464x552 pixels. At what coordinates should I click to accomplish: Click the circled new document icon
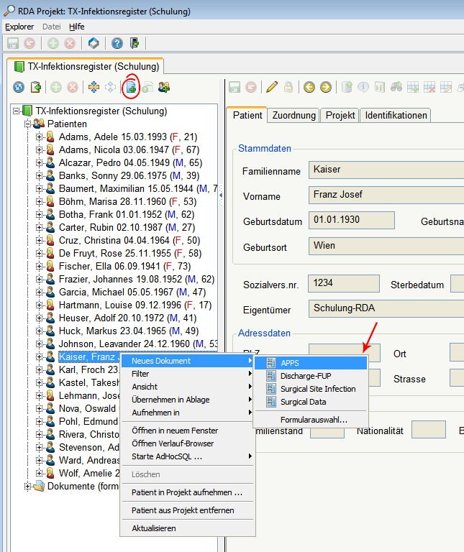coord(130,88)
